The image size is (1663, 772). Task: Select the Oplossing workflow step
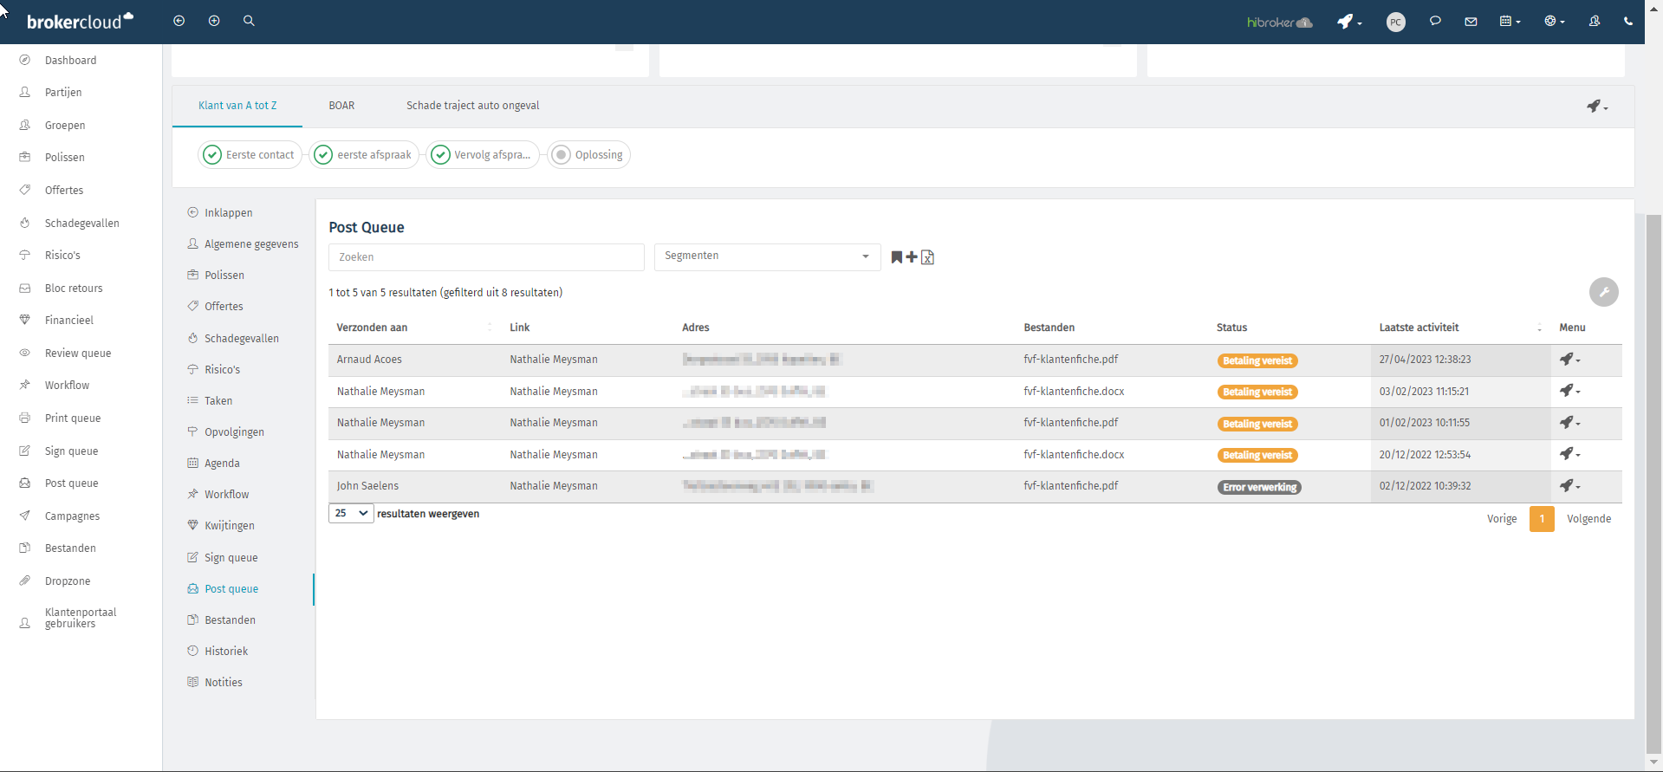[588, 155]
